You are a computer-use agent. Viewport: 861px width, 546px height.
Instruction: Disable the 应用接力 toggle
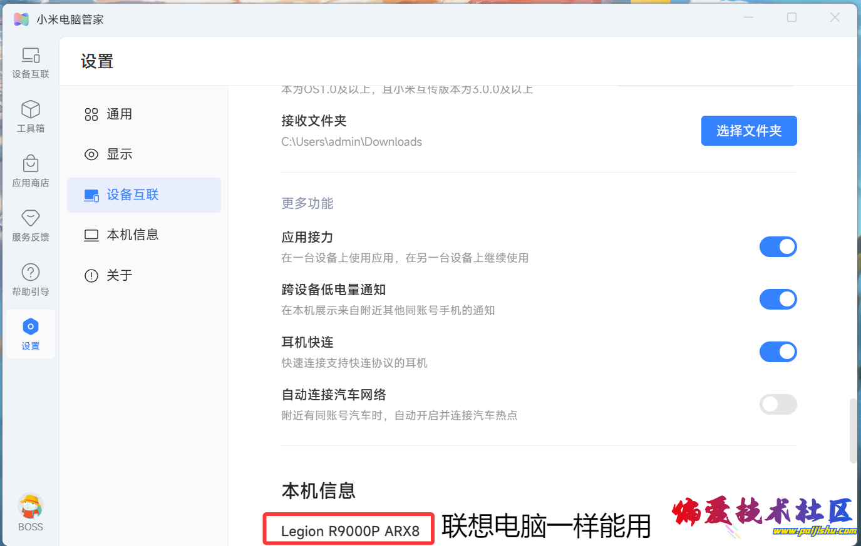(778, 247)
